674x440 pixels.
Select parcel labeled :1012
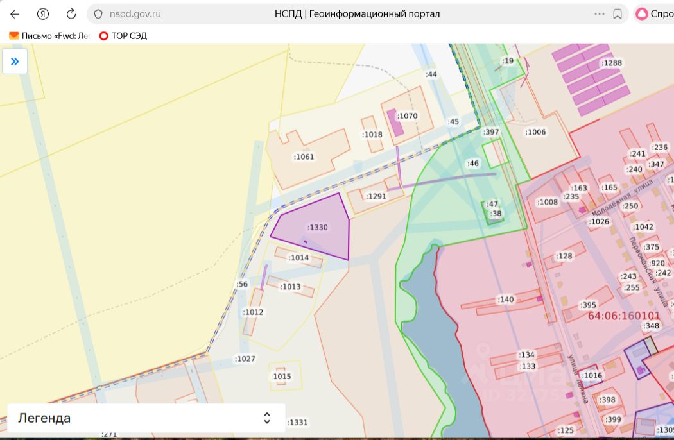pos(253,312)
